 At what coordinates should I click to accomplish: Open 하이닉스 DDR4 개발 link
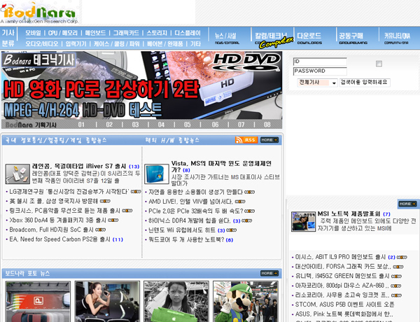point(190,220)
